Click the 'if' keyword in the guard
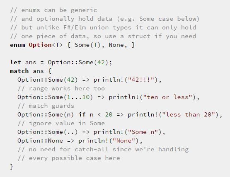230x177 pixels. click(82, 114)
